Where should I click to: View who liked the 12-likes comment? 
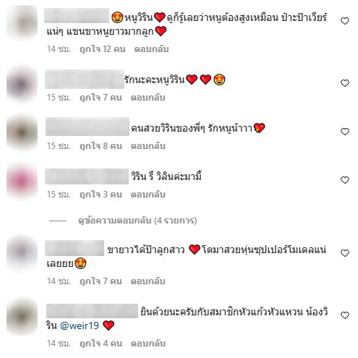click(103, 49)
